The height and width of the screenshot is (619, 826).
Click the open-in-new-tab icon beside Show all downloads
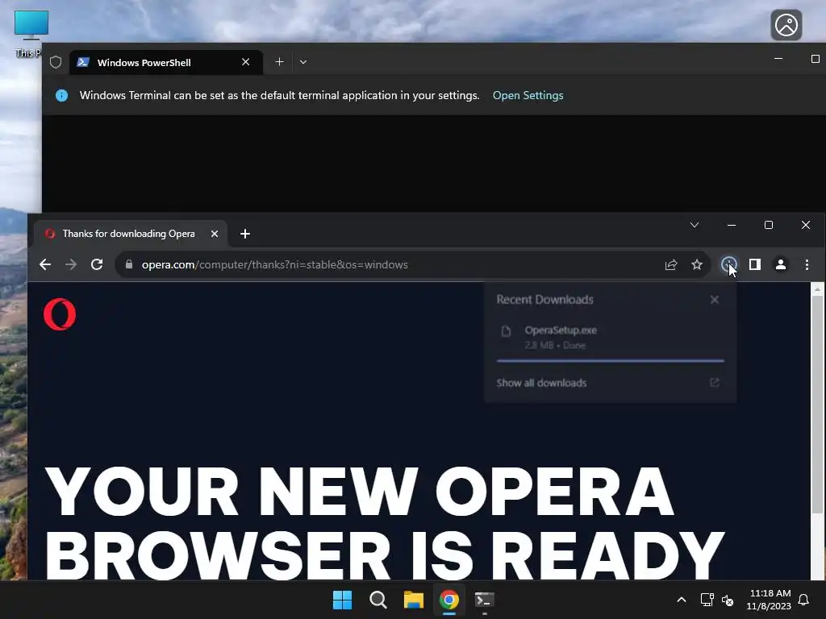(715, 383)
